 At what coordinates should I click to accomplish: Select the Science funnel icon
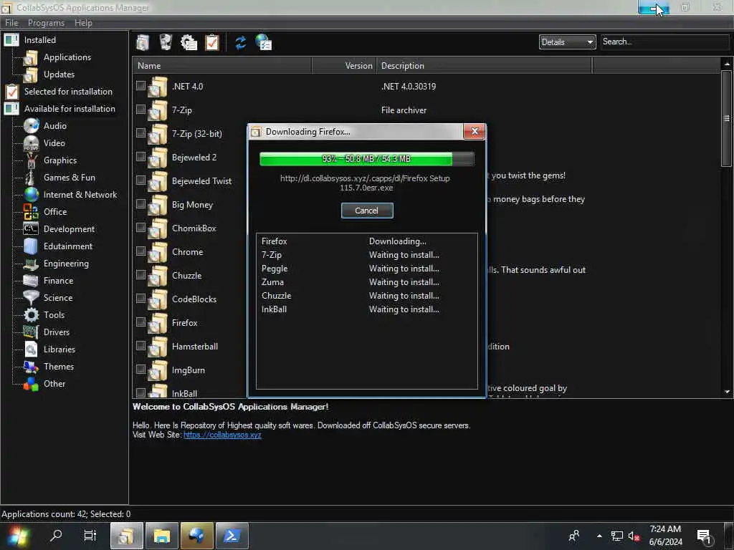pos(31,298)
